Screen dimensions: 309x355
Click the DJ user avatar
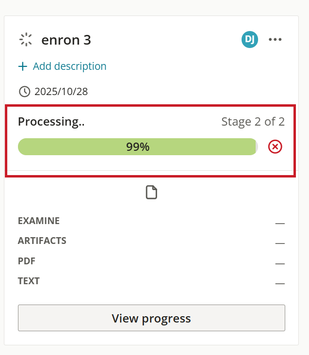coord(250,39)
